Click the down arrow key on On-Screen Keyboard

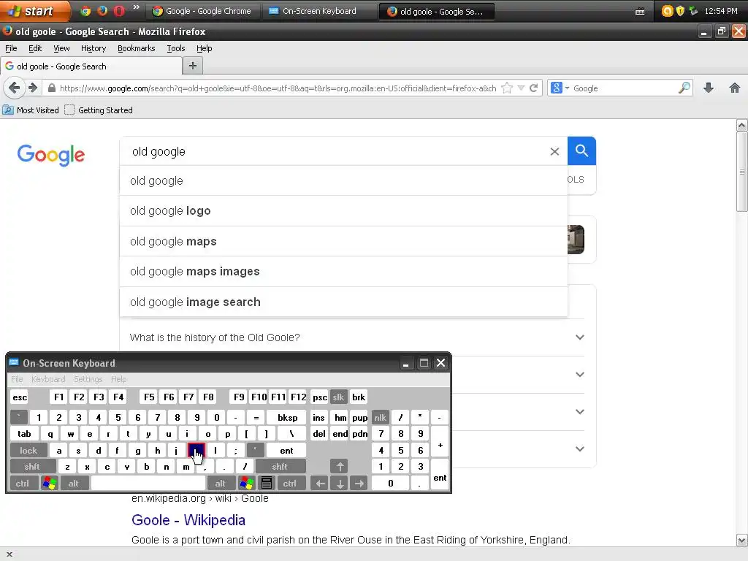click(340, 484)
